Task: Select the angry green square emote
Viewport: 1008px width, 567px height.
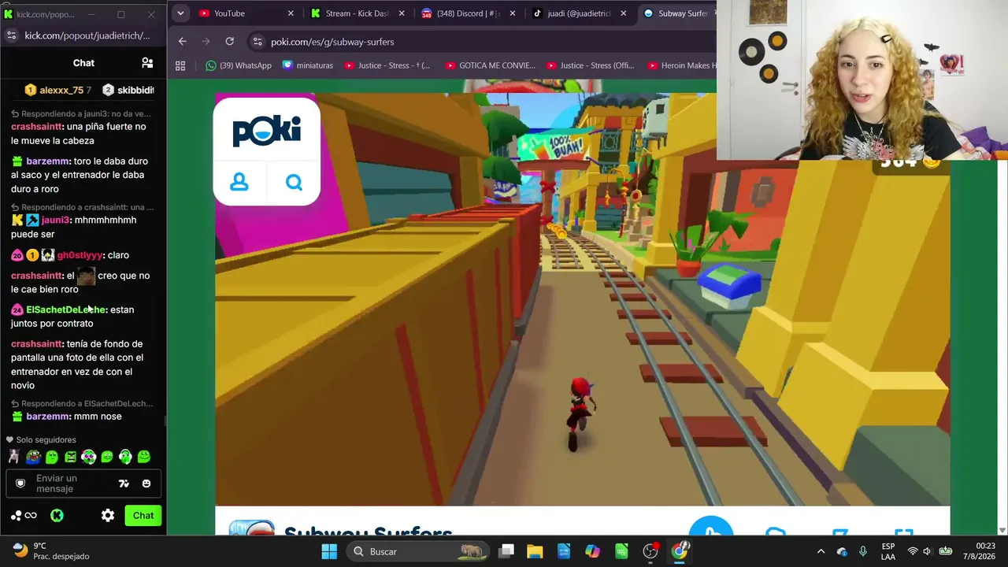Action: click(70, 457)
